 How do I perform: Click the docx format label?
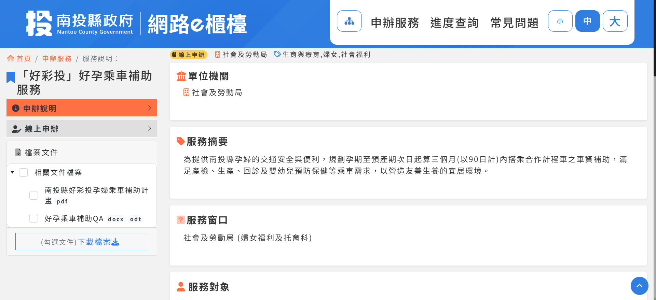pyautogui.click(x=115, y=219)
